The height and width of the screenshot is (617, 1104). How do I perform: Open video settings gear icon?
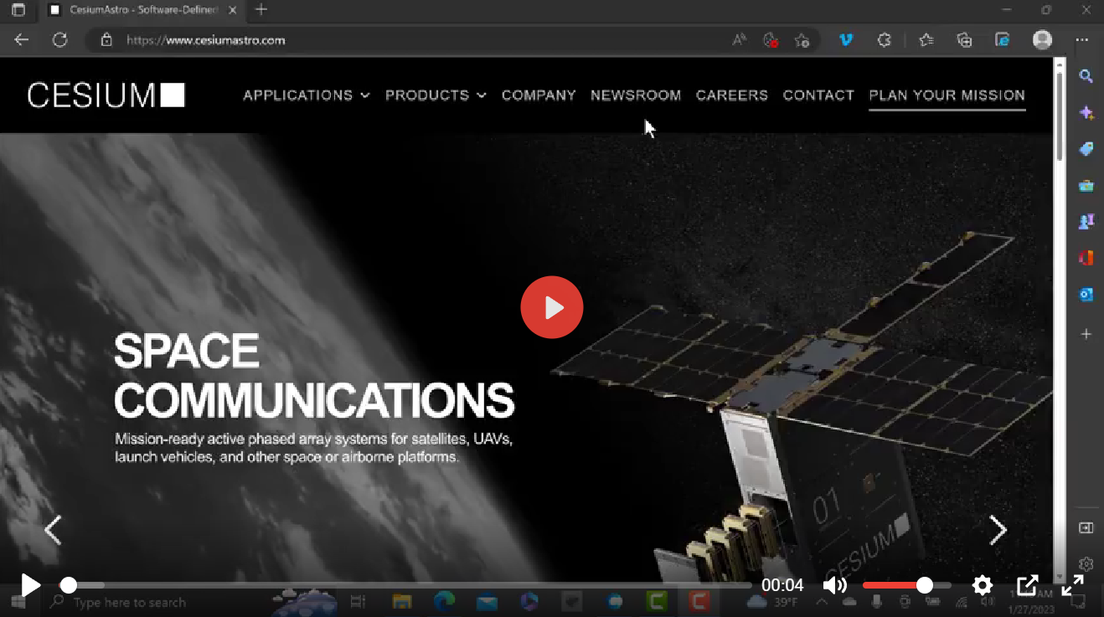(x=982, y=585)
